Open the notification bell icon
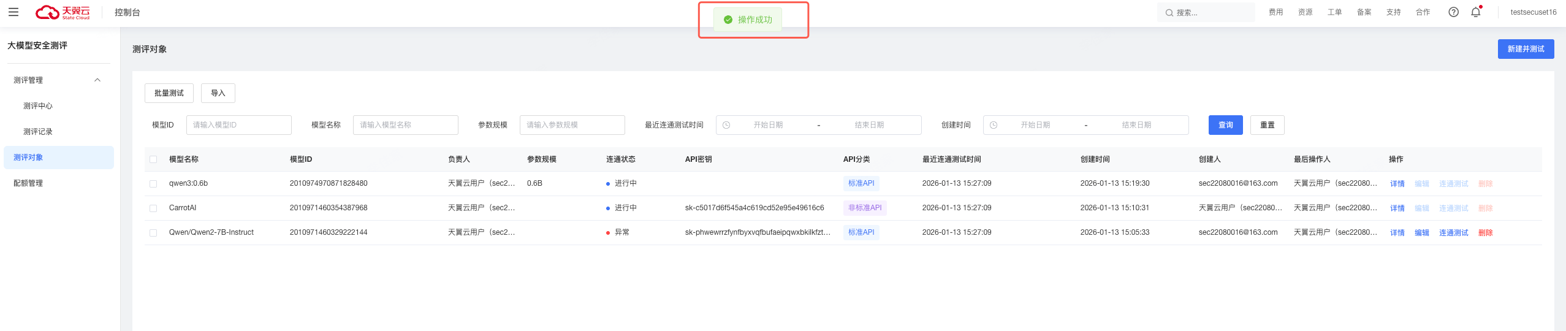This screenshot has width=1566, height=331. (1476, 12)
